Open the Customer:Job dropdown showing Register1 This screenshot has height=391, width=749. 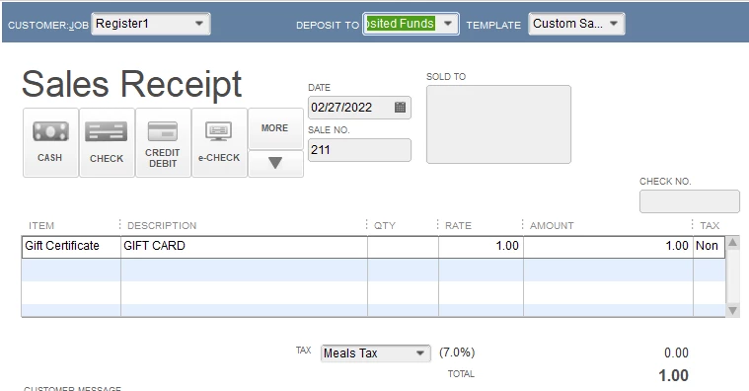point(150,24)
